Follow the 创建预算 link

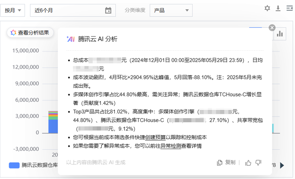[x=155, y=137]
